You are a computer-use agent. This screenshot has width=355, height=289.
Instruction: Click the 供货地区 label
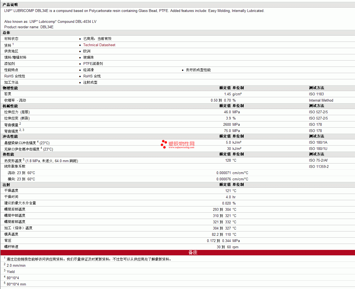pos(11,51)
